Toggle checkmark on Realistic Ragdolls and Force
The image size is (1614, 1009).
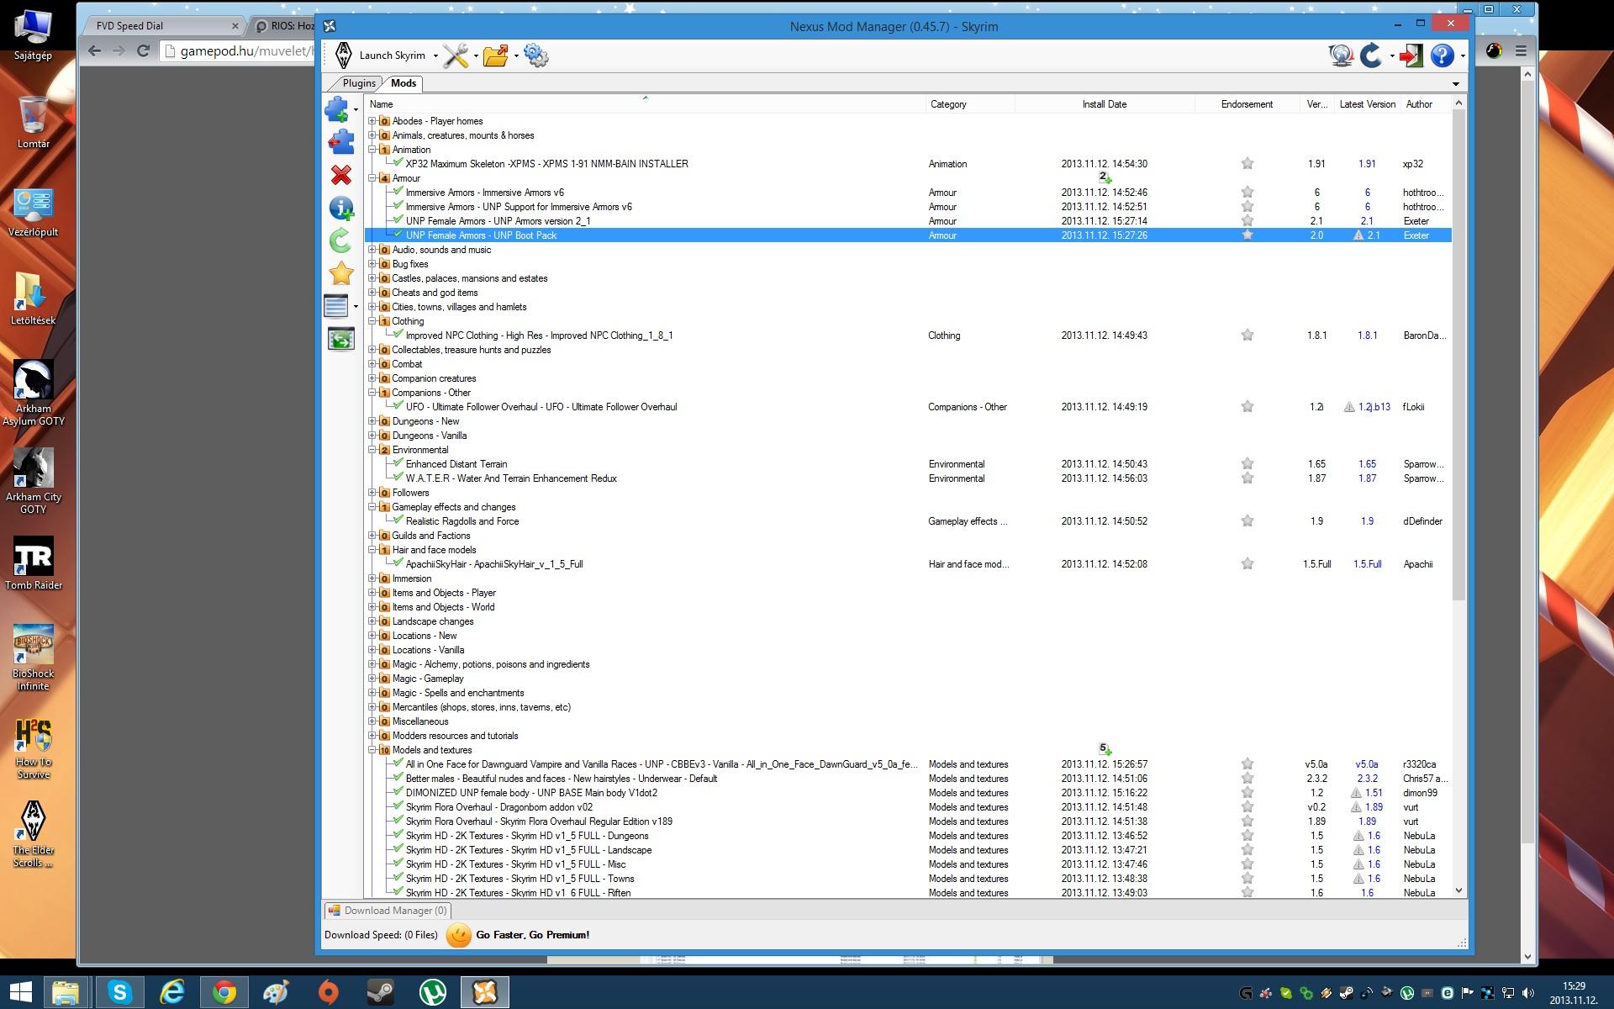(x=398, y=520)
